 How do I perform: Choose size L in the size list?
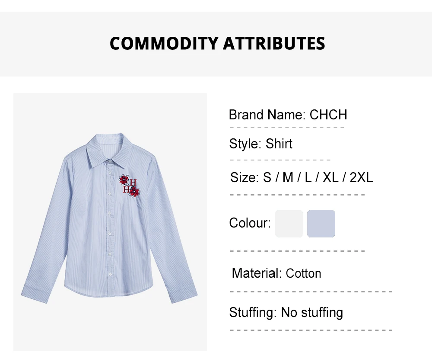pos(308,177)
